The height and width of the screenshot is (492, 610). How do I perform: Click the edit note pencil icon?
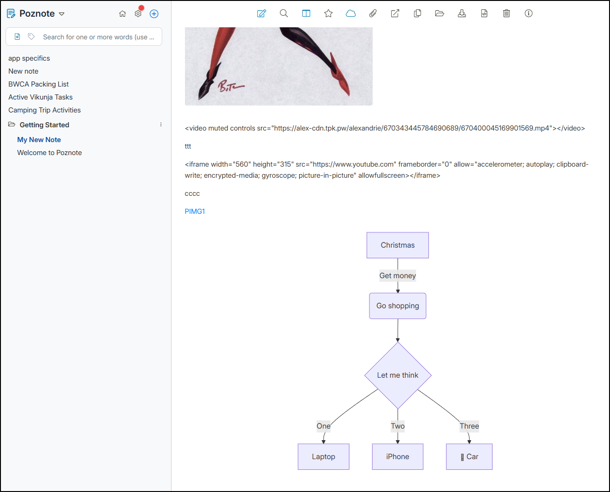[x=261, y=13]
